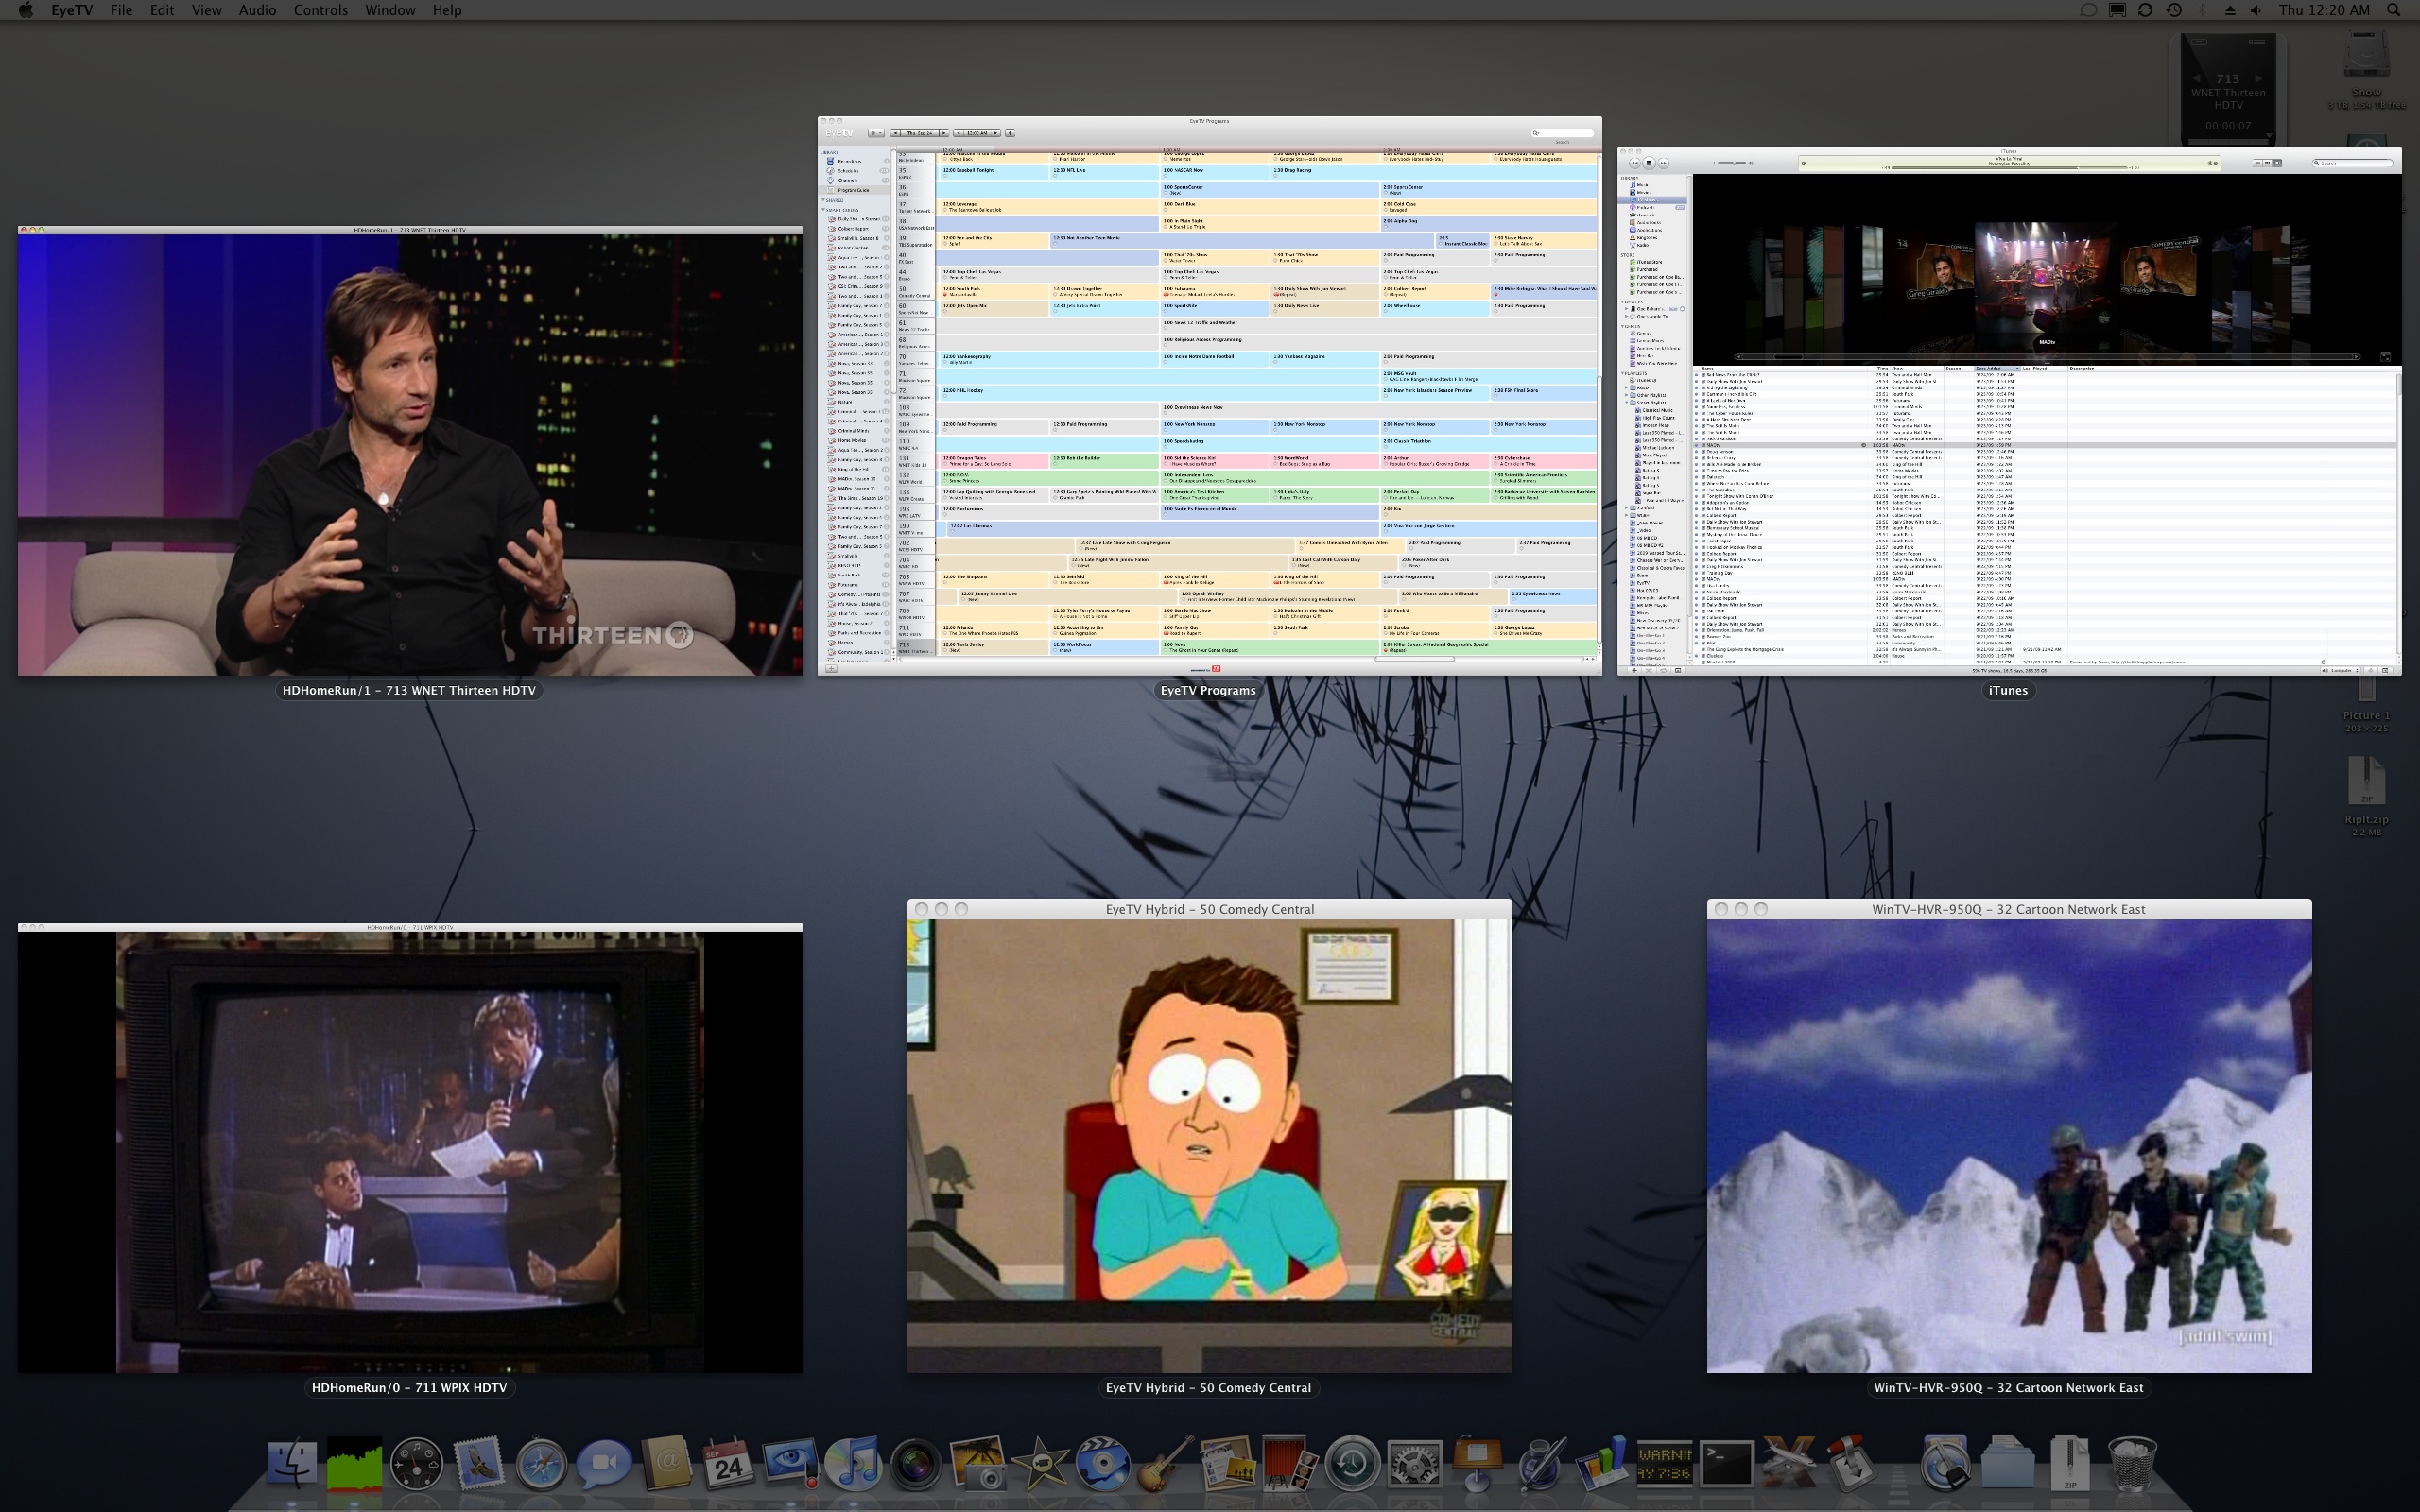The image size is (2420, 1512).
Task: Click the WNET Thirteen HDTV window label
Action: click(409, 690)
